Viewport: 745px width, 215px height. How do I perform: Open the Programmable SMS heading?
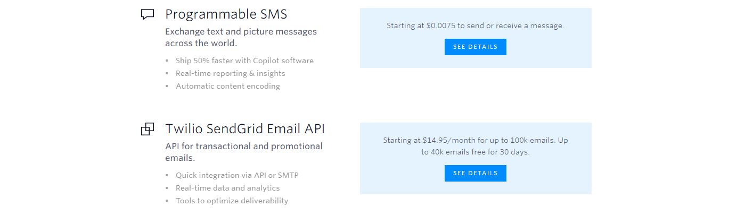pyautogui.click(x=226, y=14)
